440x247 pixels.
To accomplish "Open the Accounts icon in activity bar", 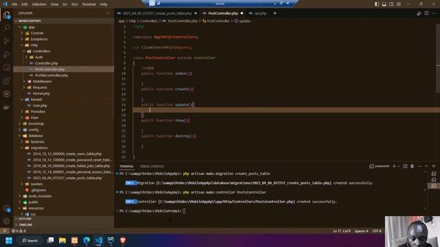I will pos(6,209).
